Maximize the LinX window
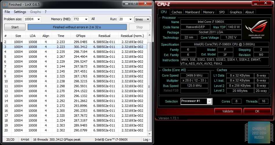This screenshot has height=145, width=275. (135, 3)
